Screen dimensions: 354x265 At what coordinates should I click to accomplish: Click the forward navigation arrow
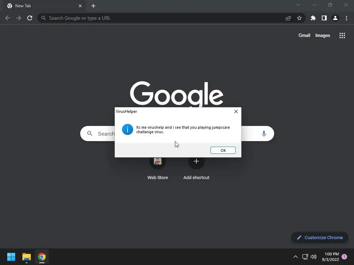pyautogui.click(x=19, y=18)
